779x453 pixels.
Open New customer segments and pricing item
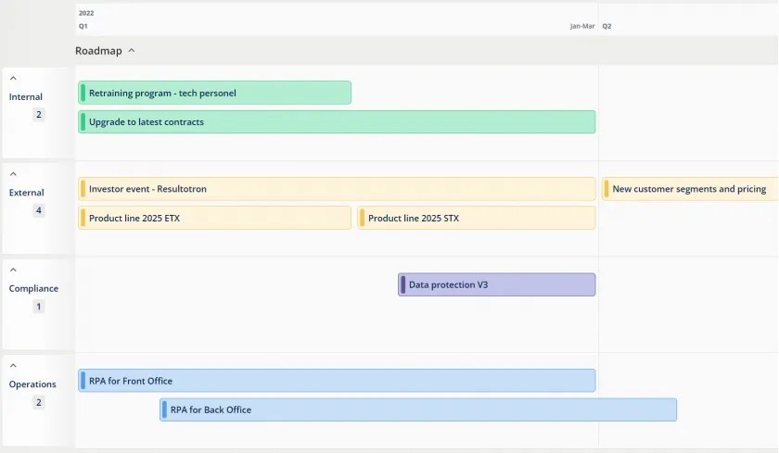[690, 189]
